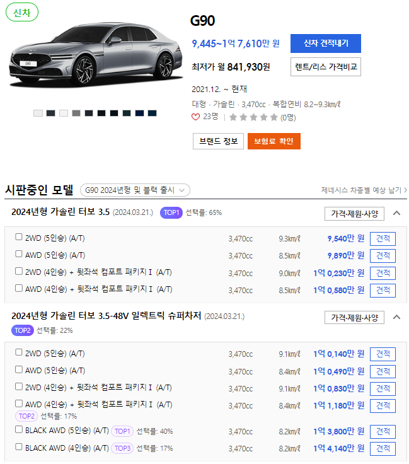Check the 1억 0,580만 원 AWD (4인승) trim
The image size is (409, 464).
19,288
